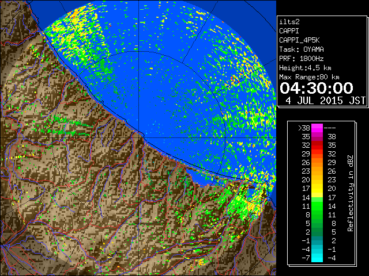
Task: Pick the orange 26–29 dBZ color band
Action: (x=317, y=162)
